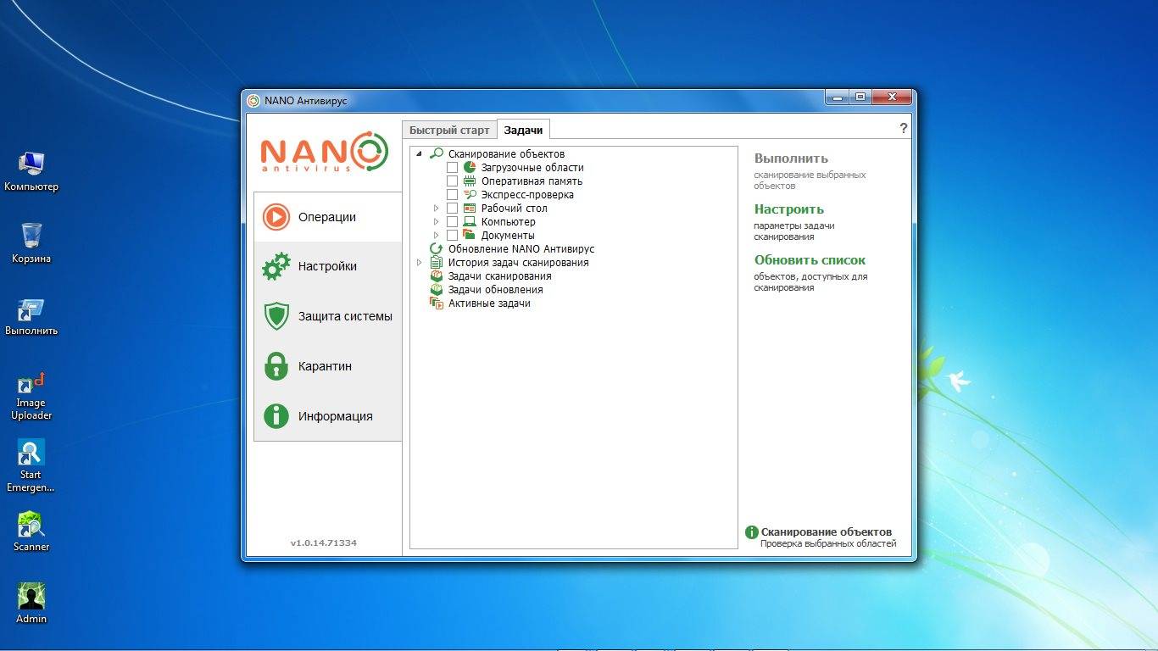Click the Активные задачи icon
Screen dimensions: 1158x651
coord(437,303)
